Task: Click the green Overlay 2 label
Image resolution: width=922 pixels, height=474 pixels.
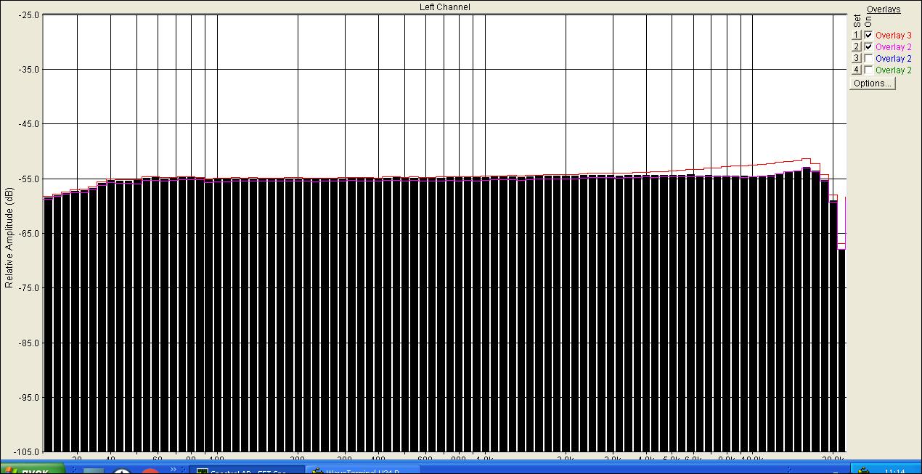Action: (x=894, y=70)
